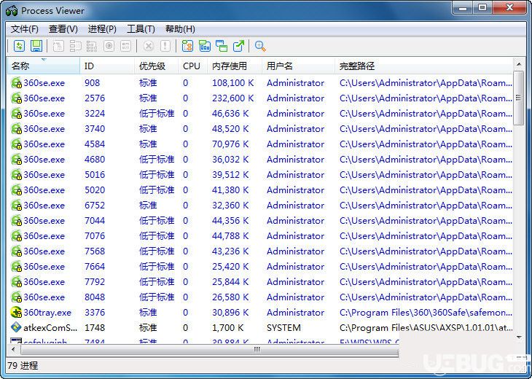The width and height of the screenshot is (532, 379).
Task: Sort by the 用户名 column header
Action: pos(298,66)
